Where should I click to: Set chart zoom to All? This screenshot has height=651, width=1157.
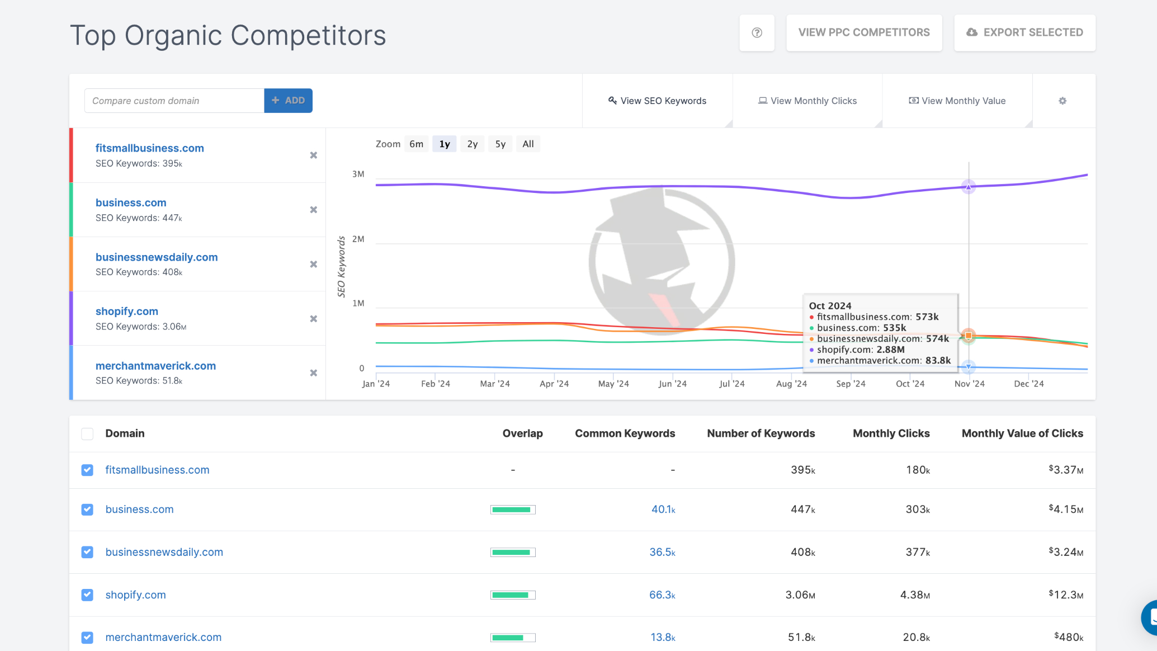coord(528,144)
